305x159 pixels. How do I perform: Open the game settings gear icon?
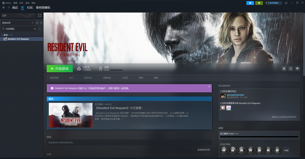tap(284, 69)
